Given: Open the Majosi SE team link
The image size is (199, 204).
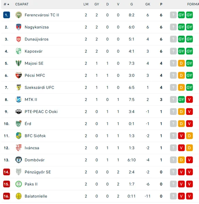Looking at the screenshot, I should (34, 63).
